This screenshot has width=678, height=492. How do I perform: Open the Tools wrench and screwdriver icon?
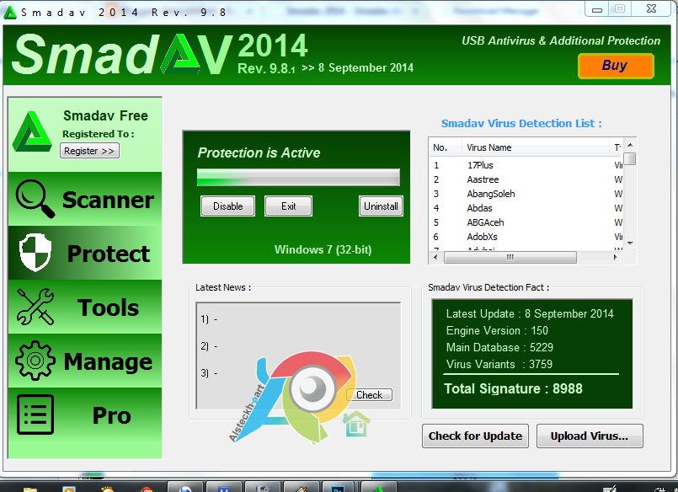[x=35, y=307]
